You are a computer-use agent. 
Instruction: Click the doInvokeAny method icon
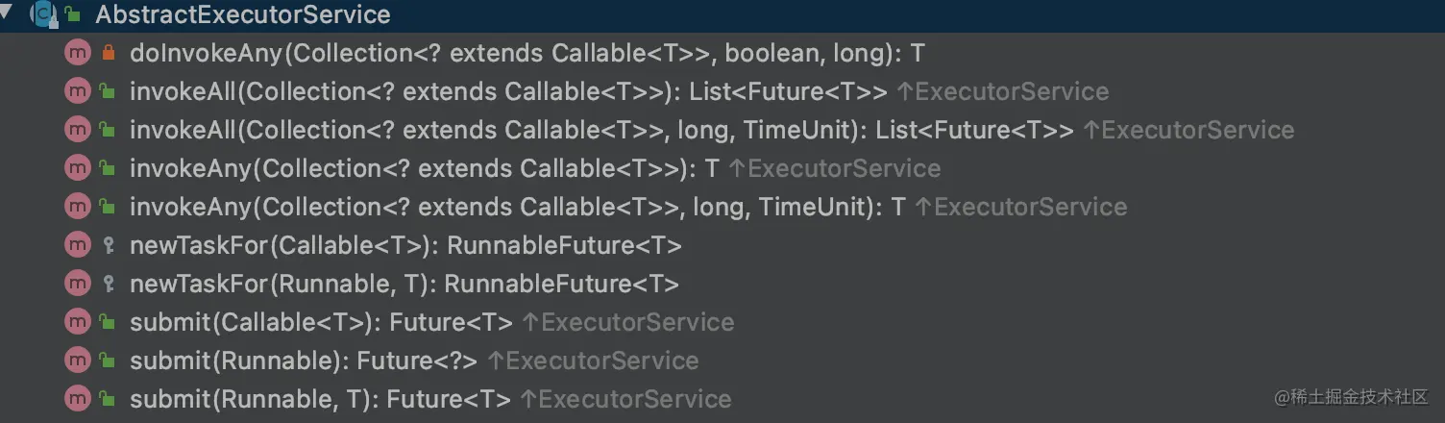pos(77,53)
